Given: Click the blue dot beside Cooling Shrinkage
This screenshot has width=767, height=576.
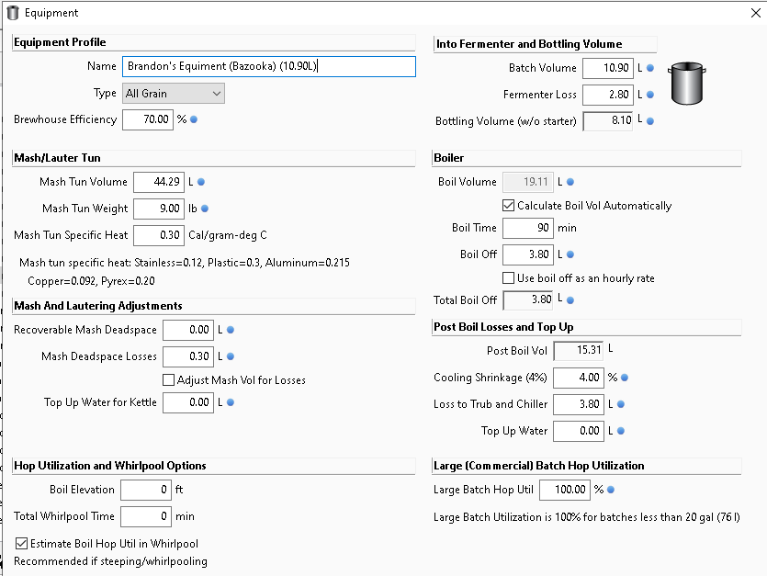Looking at the screenshot, I should [625, 378].
